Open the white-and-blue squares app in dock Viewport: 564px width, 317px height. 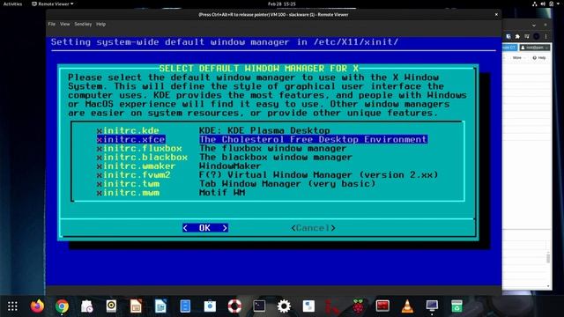[x=308, y=306]
